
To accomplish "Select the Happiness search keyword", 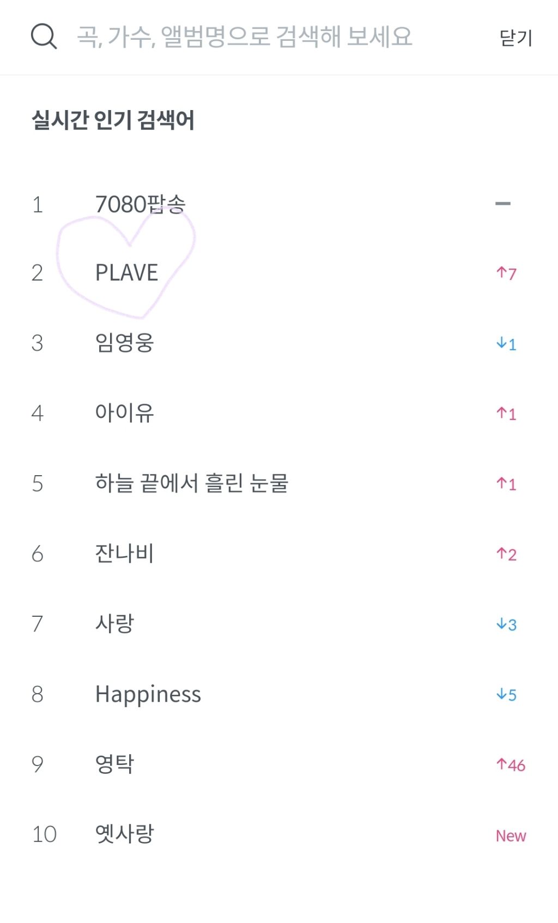I will (148, 694).
